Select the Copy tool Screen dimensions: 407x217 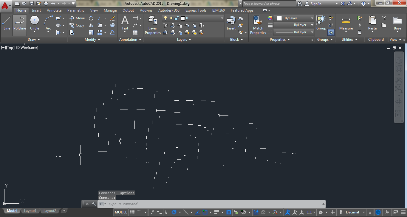[77, 25]
